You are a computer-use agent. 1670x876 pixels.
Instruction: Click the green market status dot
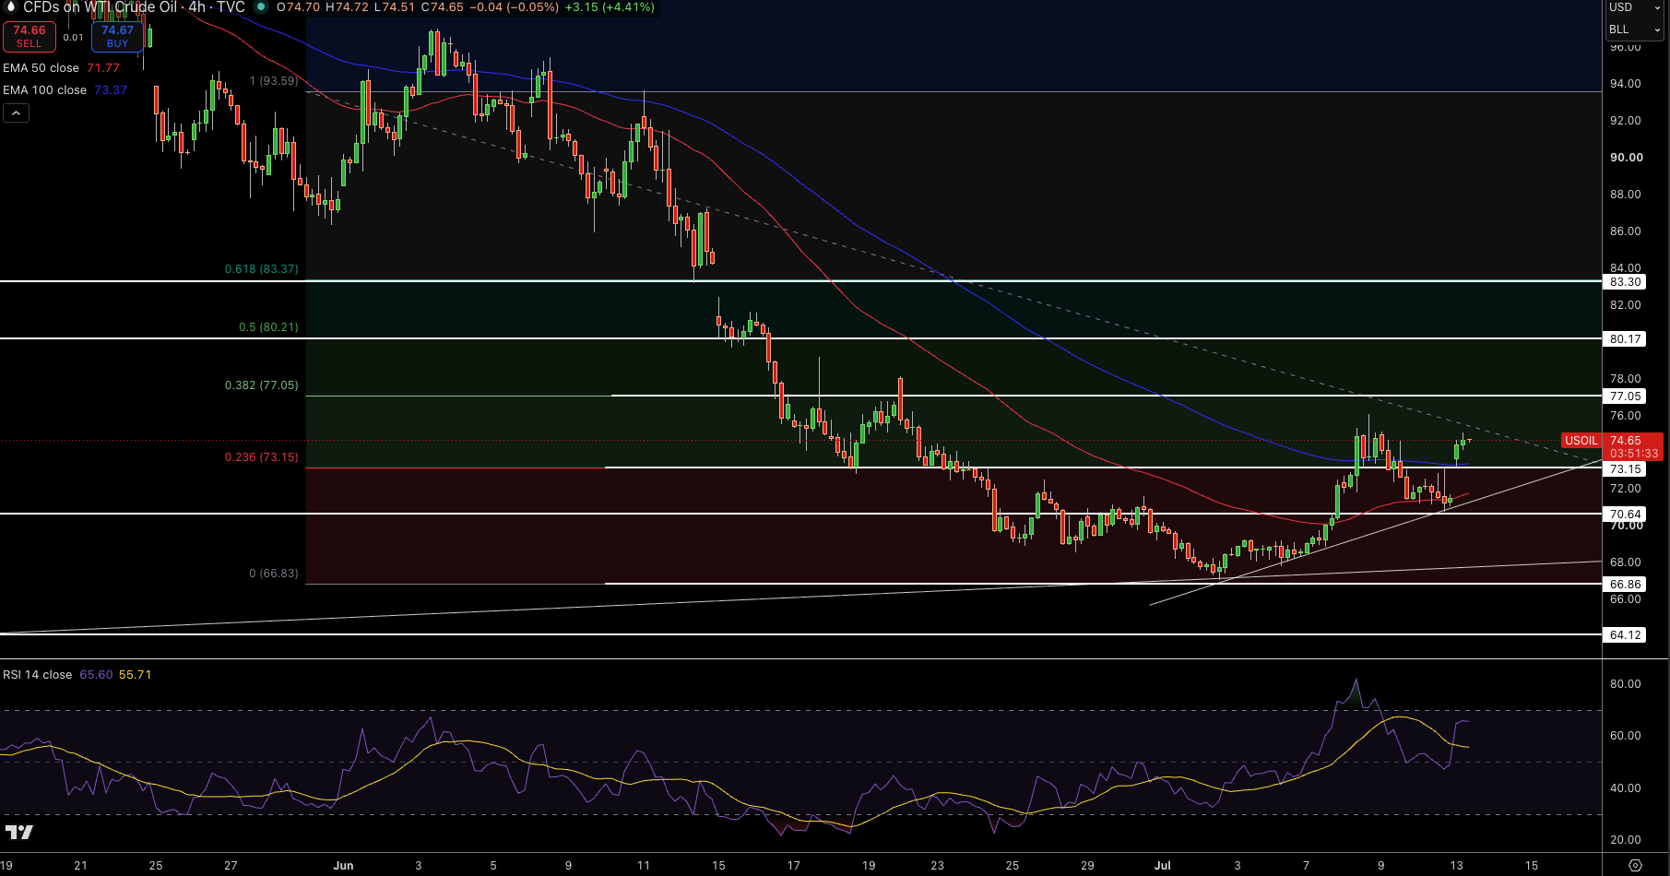tap(262, 6)
